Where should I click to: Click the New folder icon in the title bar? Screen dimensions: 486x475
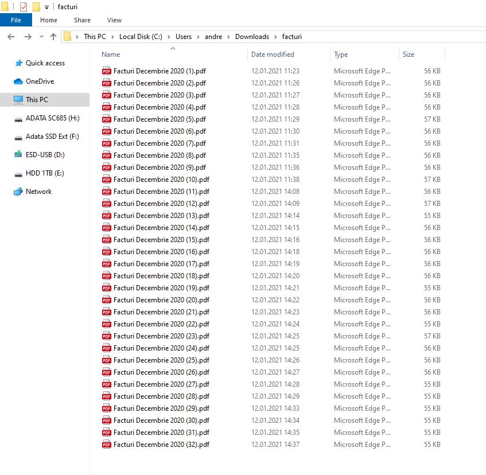pos(36,7)
